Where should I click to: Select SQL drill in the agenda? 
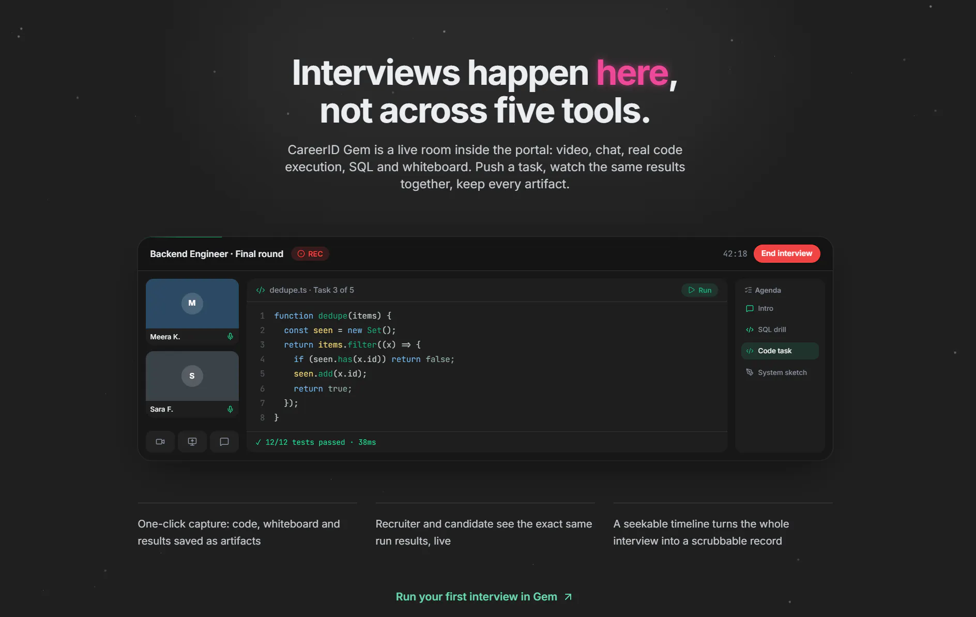click(x=780, y=329)
